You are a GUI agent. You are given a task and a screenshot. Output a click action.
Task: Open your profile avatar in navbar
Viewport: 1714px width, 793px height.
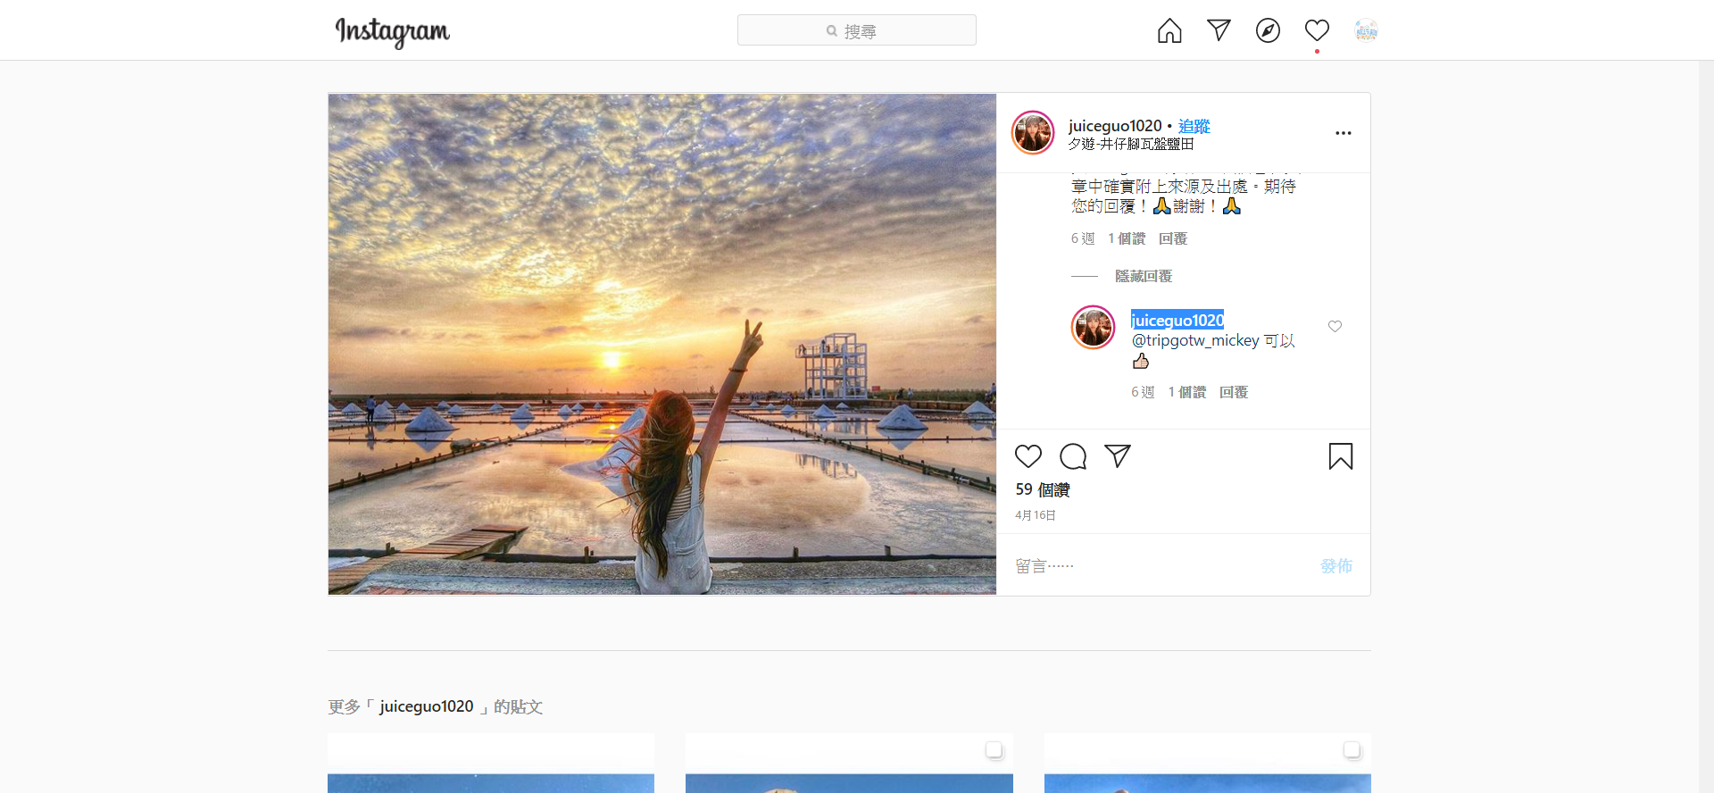1366,31
